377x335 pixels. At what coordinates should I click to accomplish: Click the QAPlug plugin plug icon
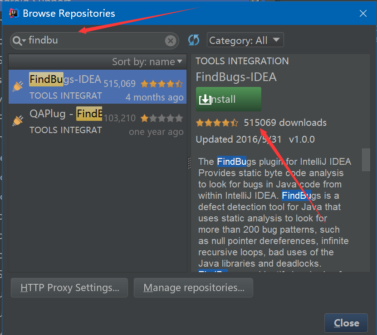pos(18,120)
